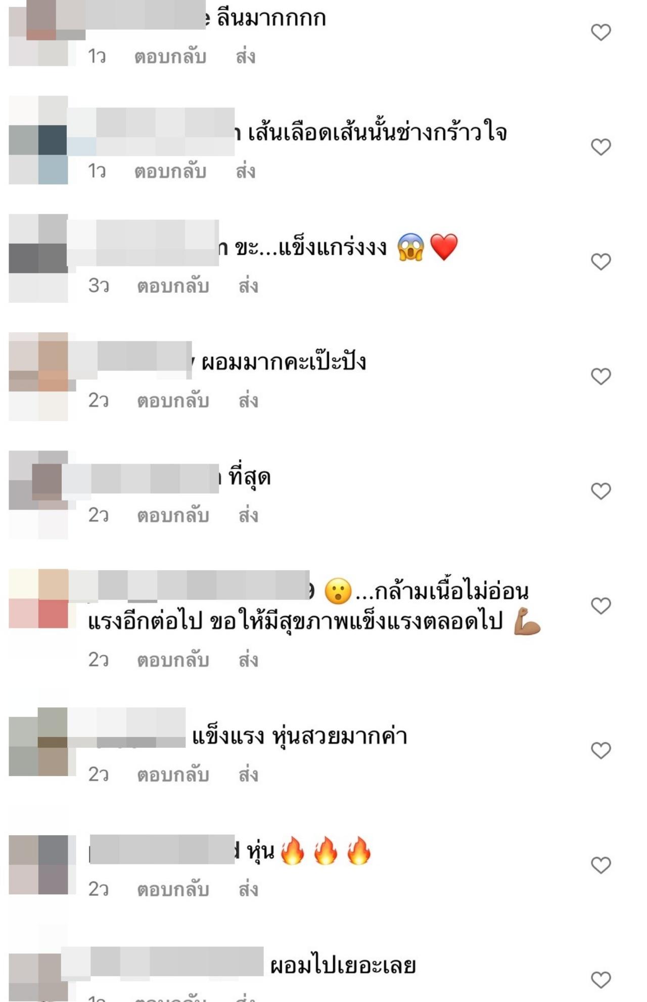Like the 'ผอมไปเยอะเลย' comment heart

tap(601, 980)
